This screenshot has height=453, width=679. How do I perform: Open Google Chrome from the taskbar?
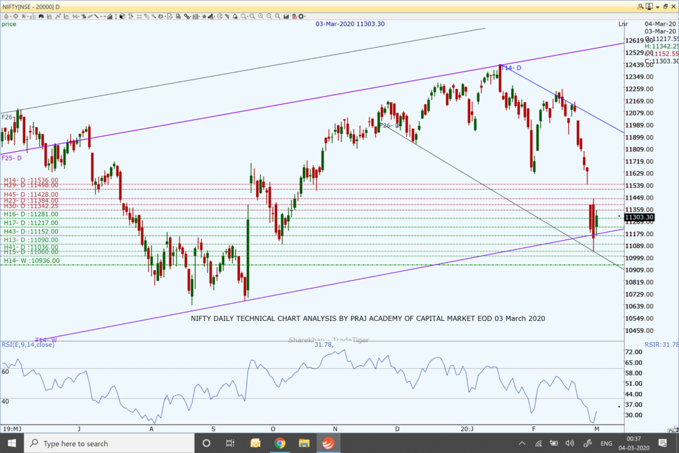coord(280,443)
